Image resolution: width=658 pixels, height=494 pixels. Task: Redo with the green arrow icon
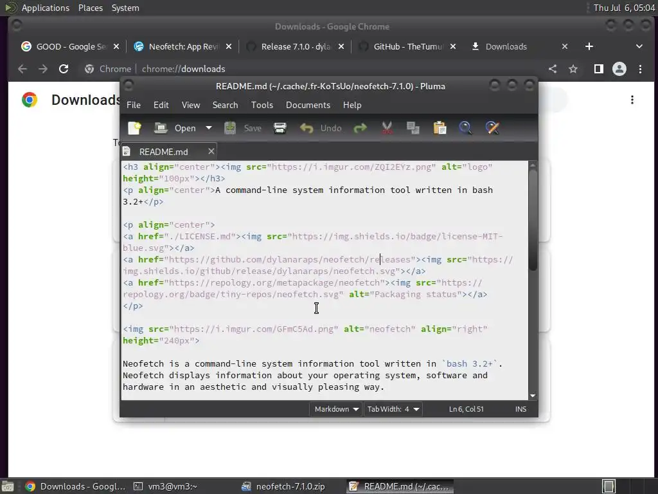360,128
